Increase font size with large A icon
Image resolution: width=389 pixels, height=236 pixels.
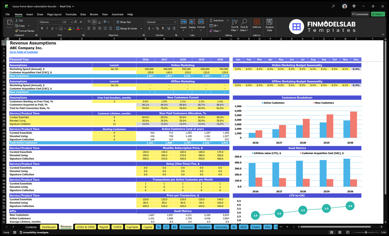pyautogui.click(x=76, y=22)
